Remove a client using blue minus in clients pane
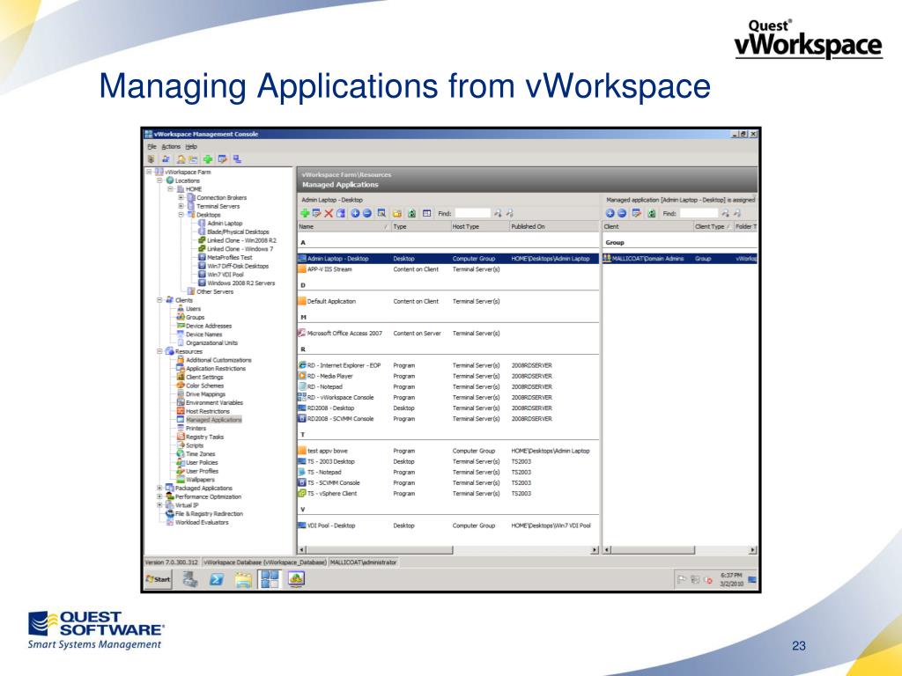The image size is (902, 676). click(621, 213)
